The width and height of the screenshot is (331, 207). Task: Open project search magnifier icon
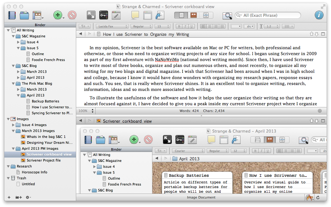pyautogui.click(x=227, y=15)
